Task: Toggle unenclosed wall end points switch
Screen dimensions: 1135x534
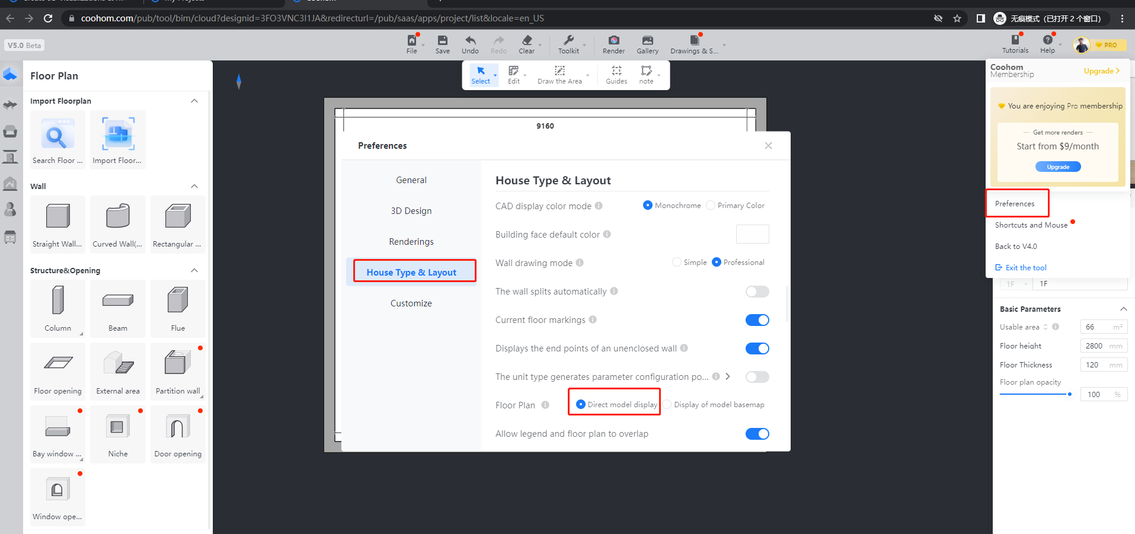Action: pos(757,348)
